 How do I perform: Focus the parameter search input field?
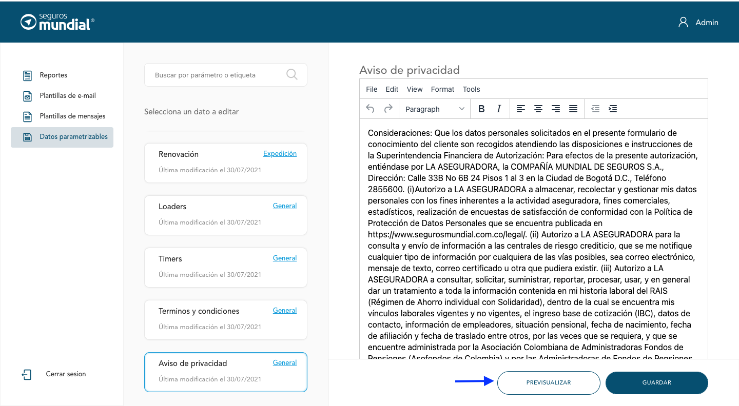(226, 75)
